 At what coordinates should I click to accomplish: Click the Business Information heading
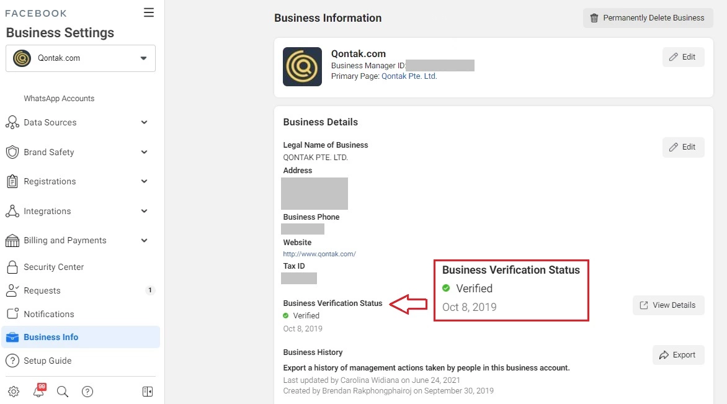click(328, 18)
